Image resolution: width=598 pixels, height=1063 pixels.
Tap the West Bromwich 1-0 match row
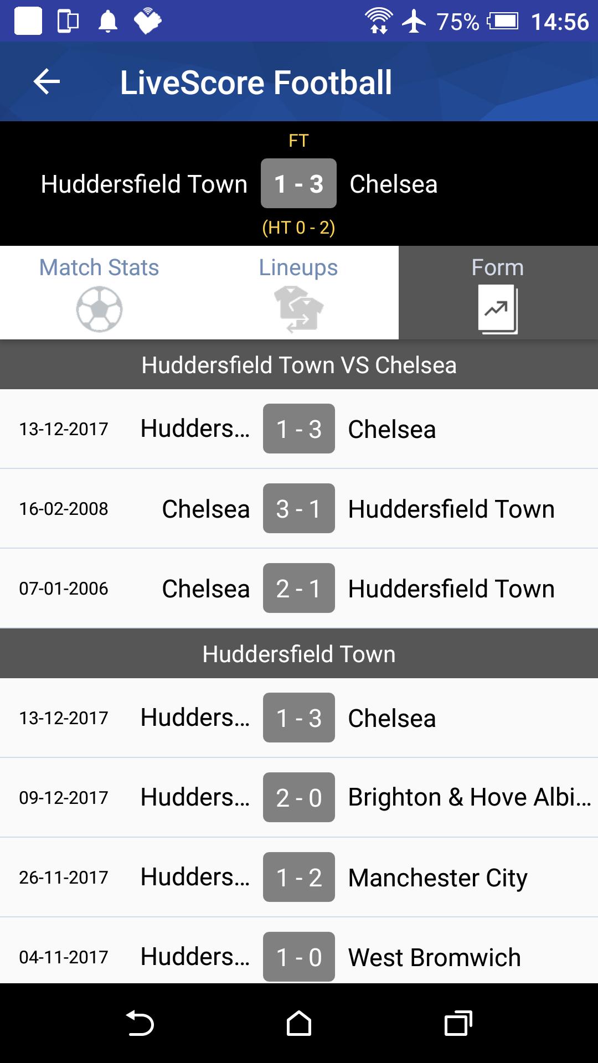coord(299,956)
